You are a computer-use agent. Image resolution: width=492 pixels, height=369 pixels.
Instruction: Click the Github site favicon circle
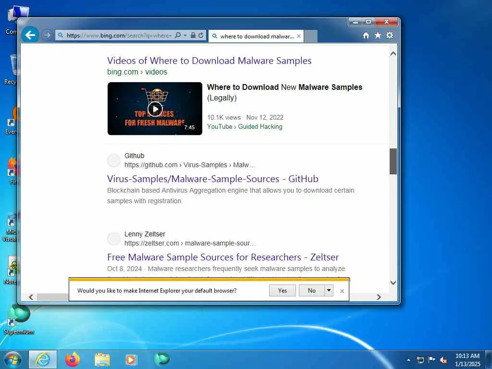click(x=114, y=160)
